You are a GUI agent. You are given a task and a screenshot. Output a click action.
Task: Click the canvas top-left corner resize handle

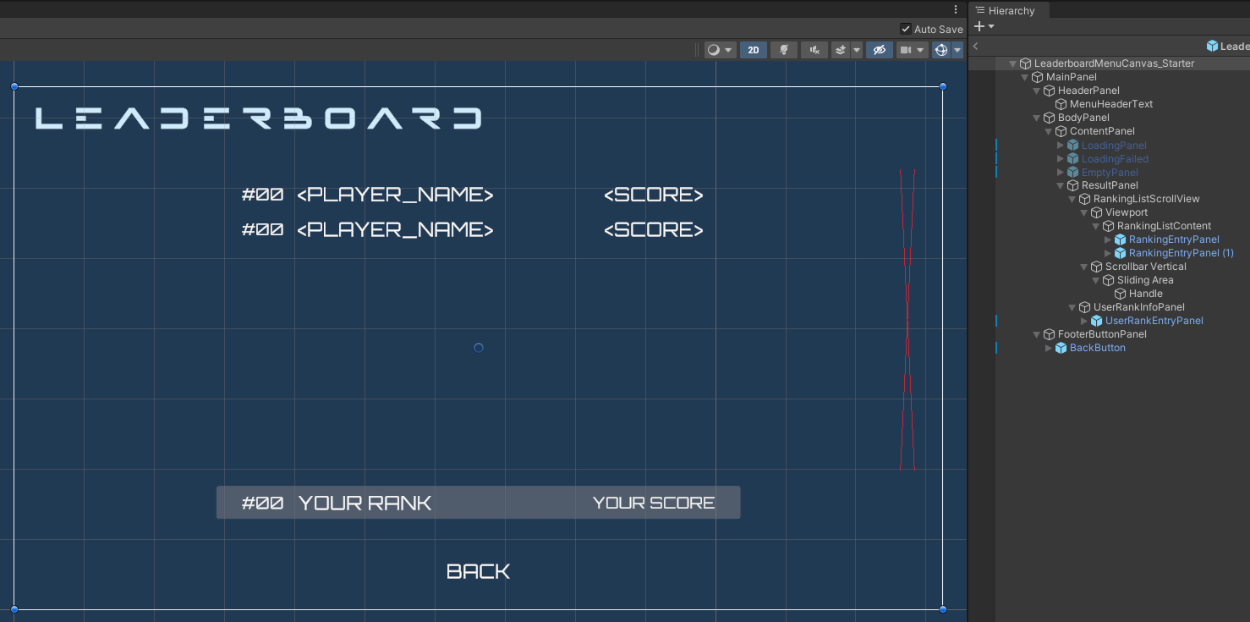(x=14, y=86)
